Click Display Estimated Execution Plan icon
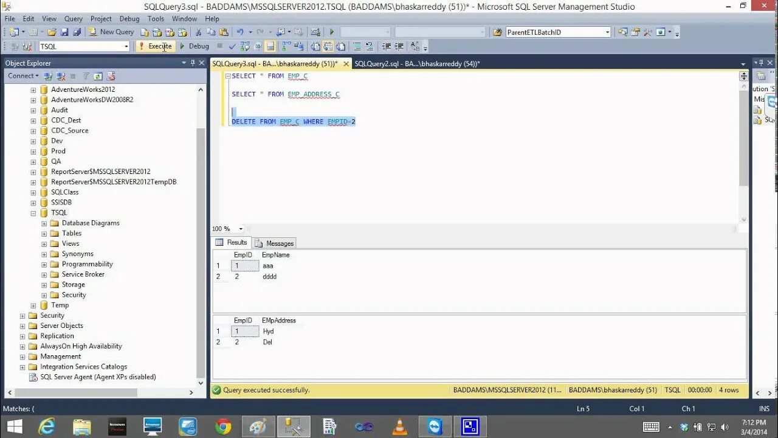778x438 pixels. click(244, 46)
